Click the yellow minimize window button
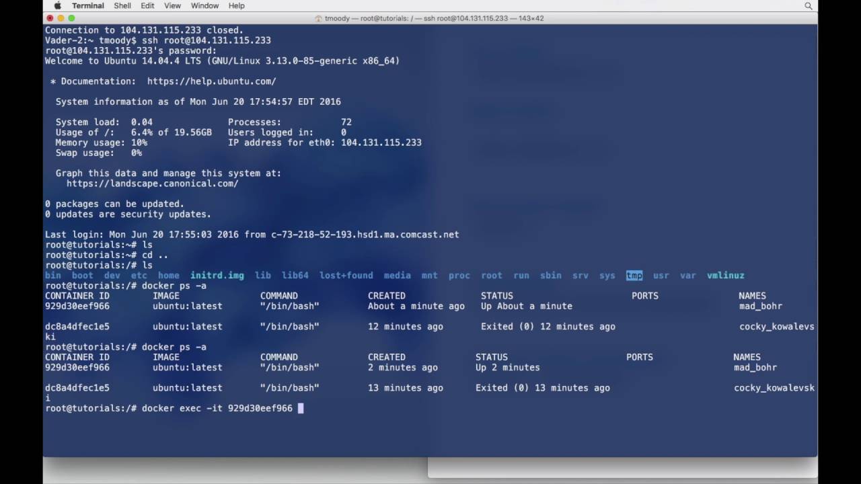The width and height of the screenshot is (861, 484). [x=60, y=18]
